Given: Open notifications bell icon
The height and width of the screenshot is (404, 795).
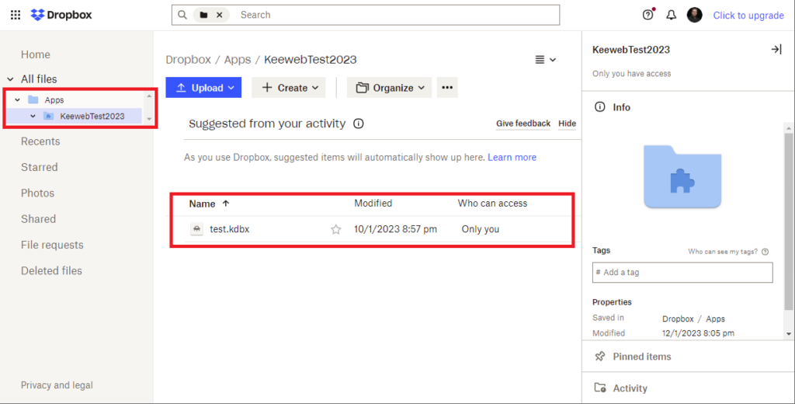Looking at the screenshot, I should pos(672,15).
